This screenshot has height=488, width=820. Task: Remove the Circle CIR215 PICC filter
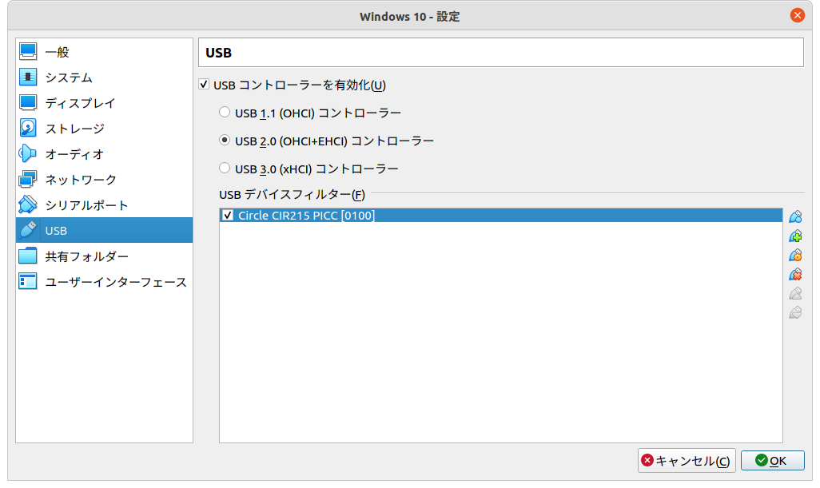coord(796,274)
